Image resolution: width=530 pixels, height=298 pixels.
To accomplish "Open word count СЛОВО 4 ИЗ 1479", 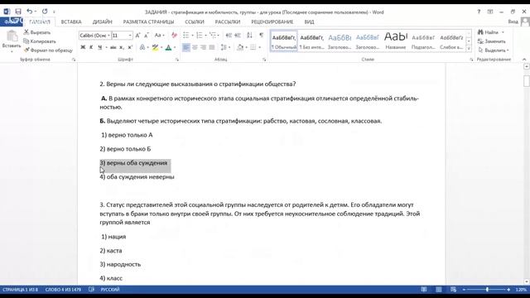I will click(x=63, y=290).
